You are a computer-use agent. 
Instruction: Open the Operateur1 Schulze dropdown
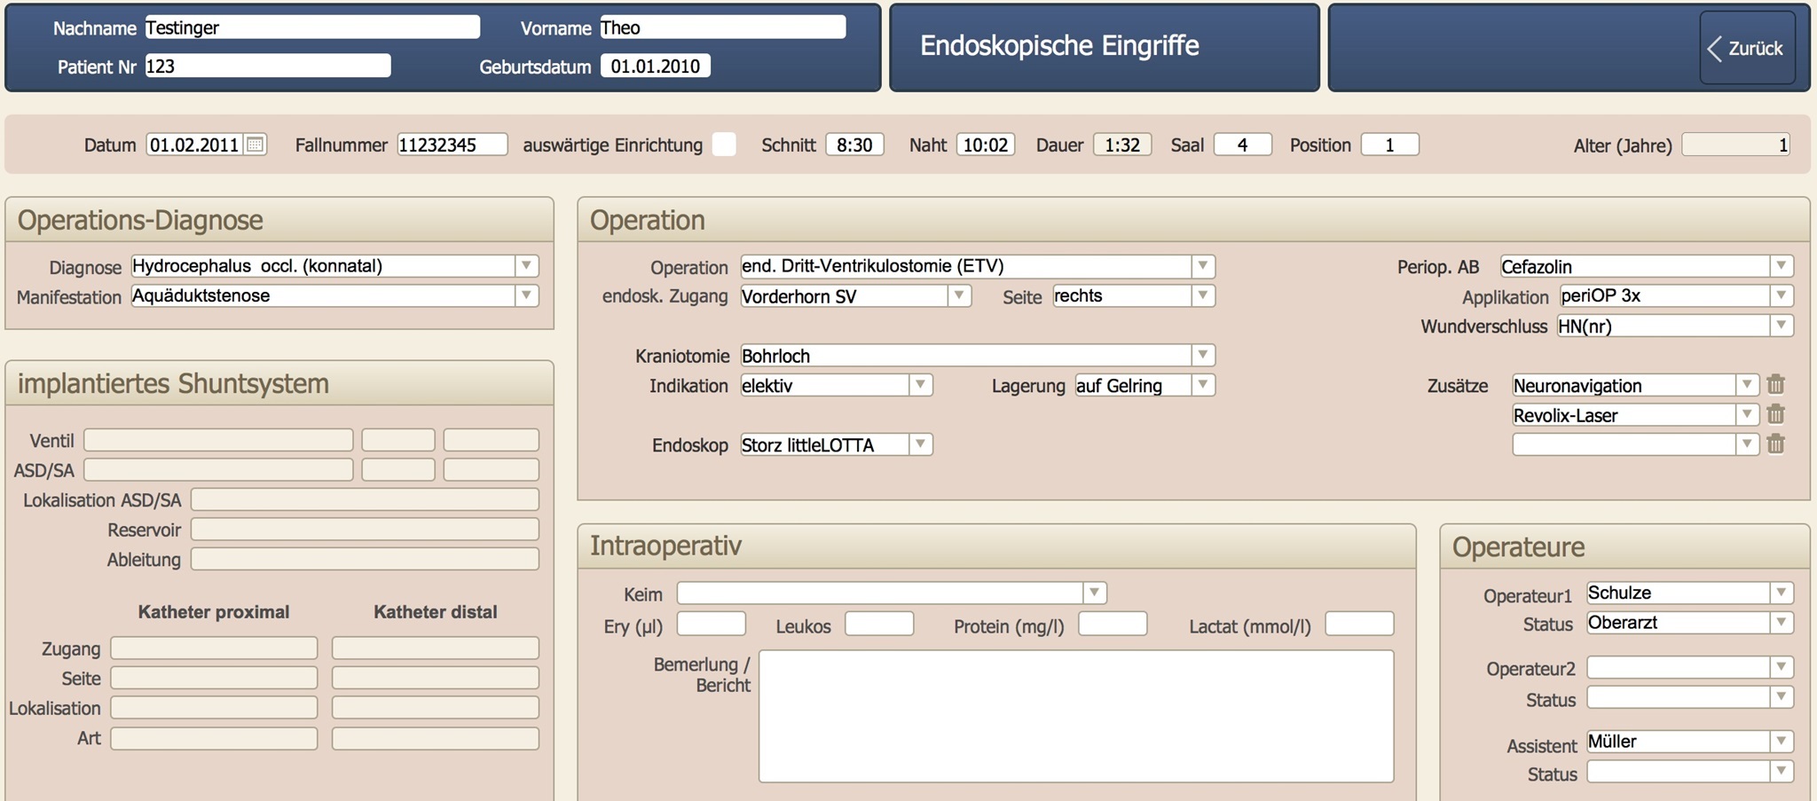pyautogui.click(x=1782, y=593)
